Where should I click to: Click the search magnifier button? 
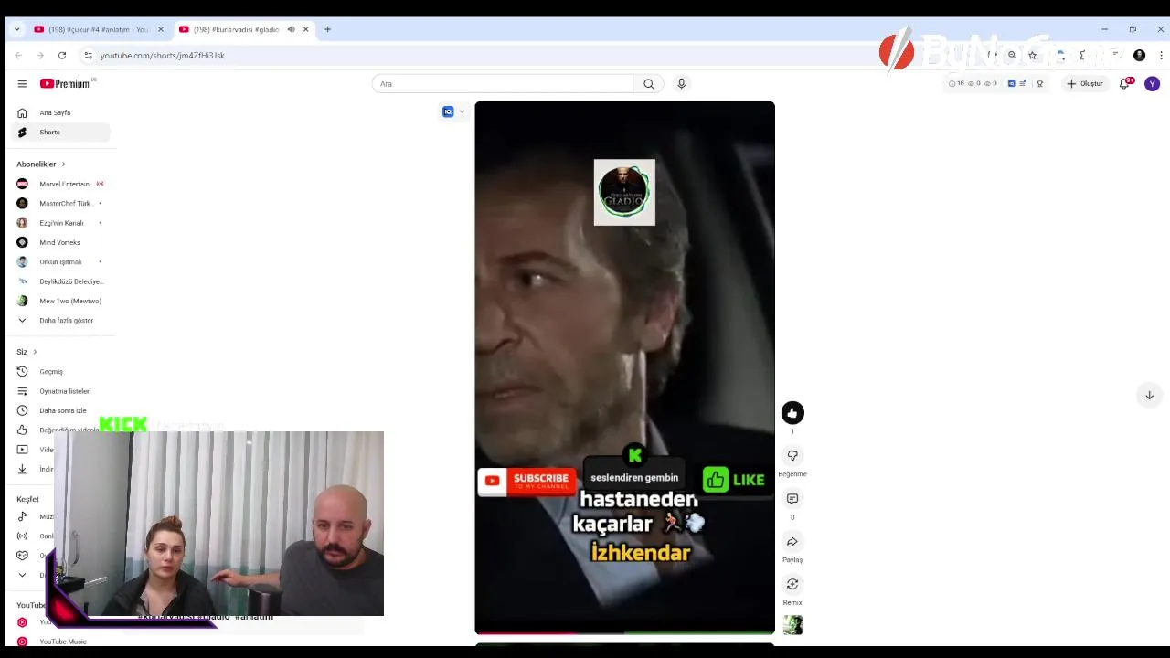click(x=649, y=83)
